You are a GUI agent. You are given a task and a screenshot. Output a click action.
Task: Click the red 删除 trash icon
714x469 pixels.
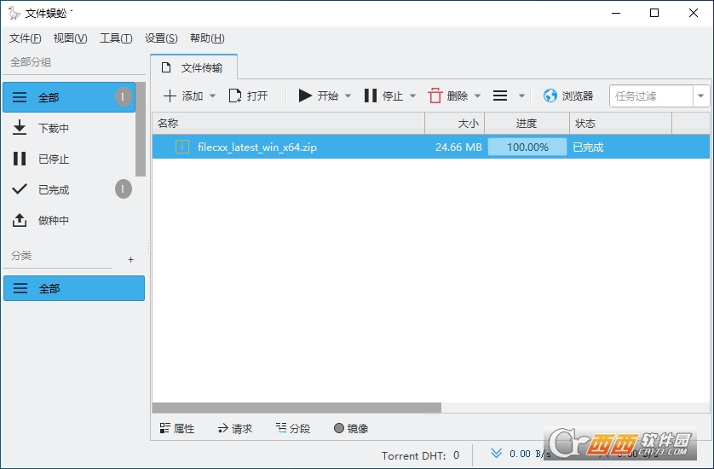coord(435,96)
